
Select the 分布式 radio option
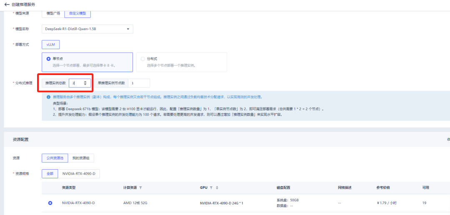(x=142, y=59)
